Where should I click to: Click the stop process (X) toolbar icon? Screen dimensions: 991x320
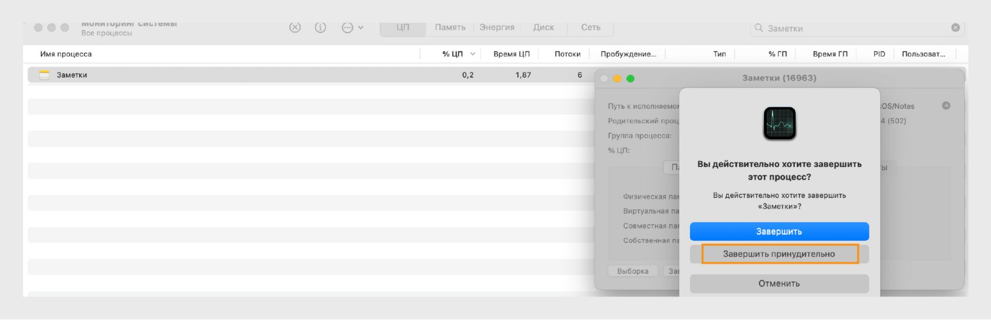(295, 28)
